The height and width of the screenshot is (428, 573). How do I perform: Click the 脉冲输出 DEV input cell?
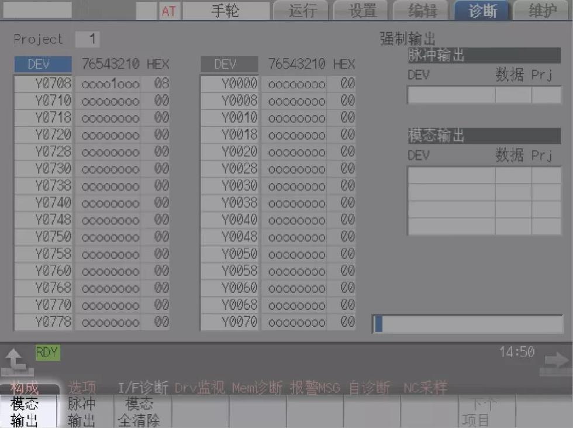(451, 95)
